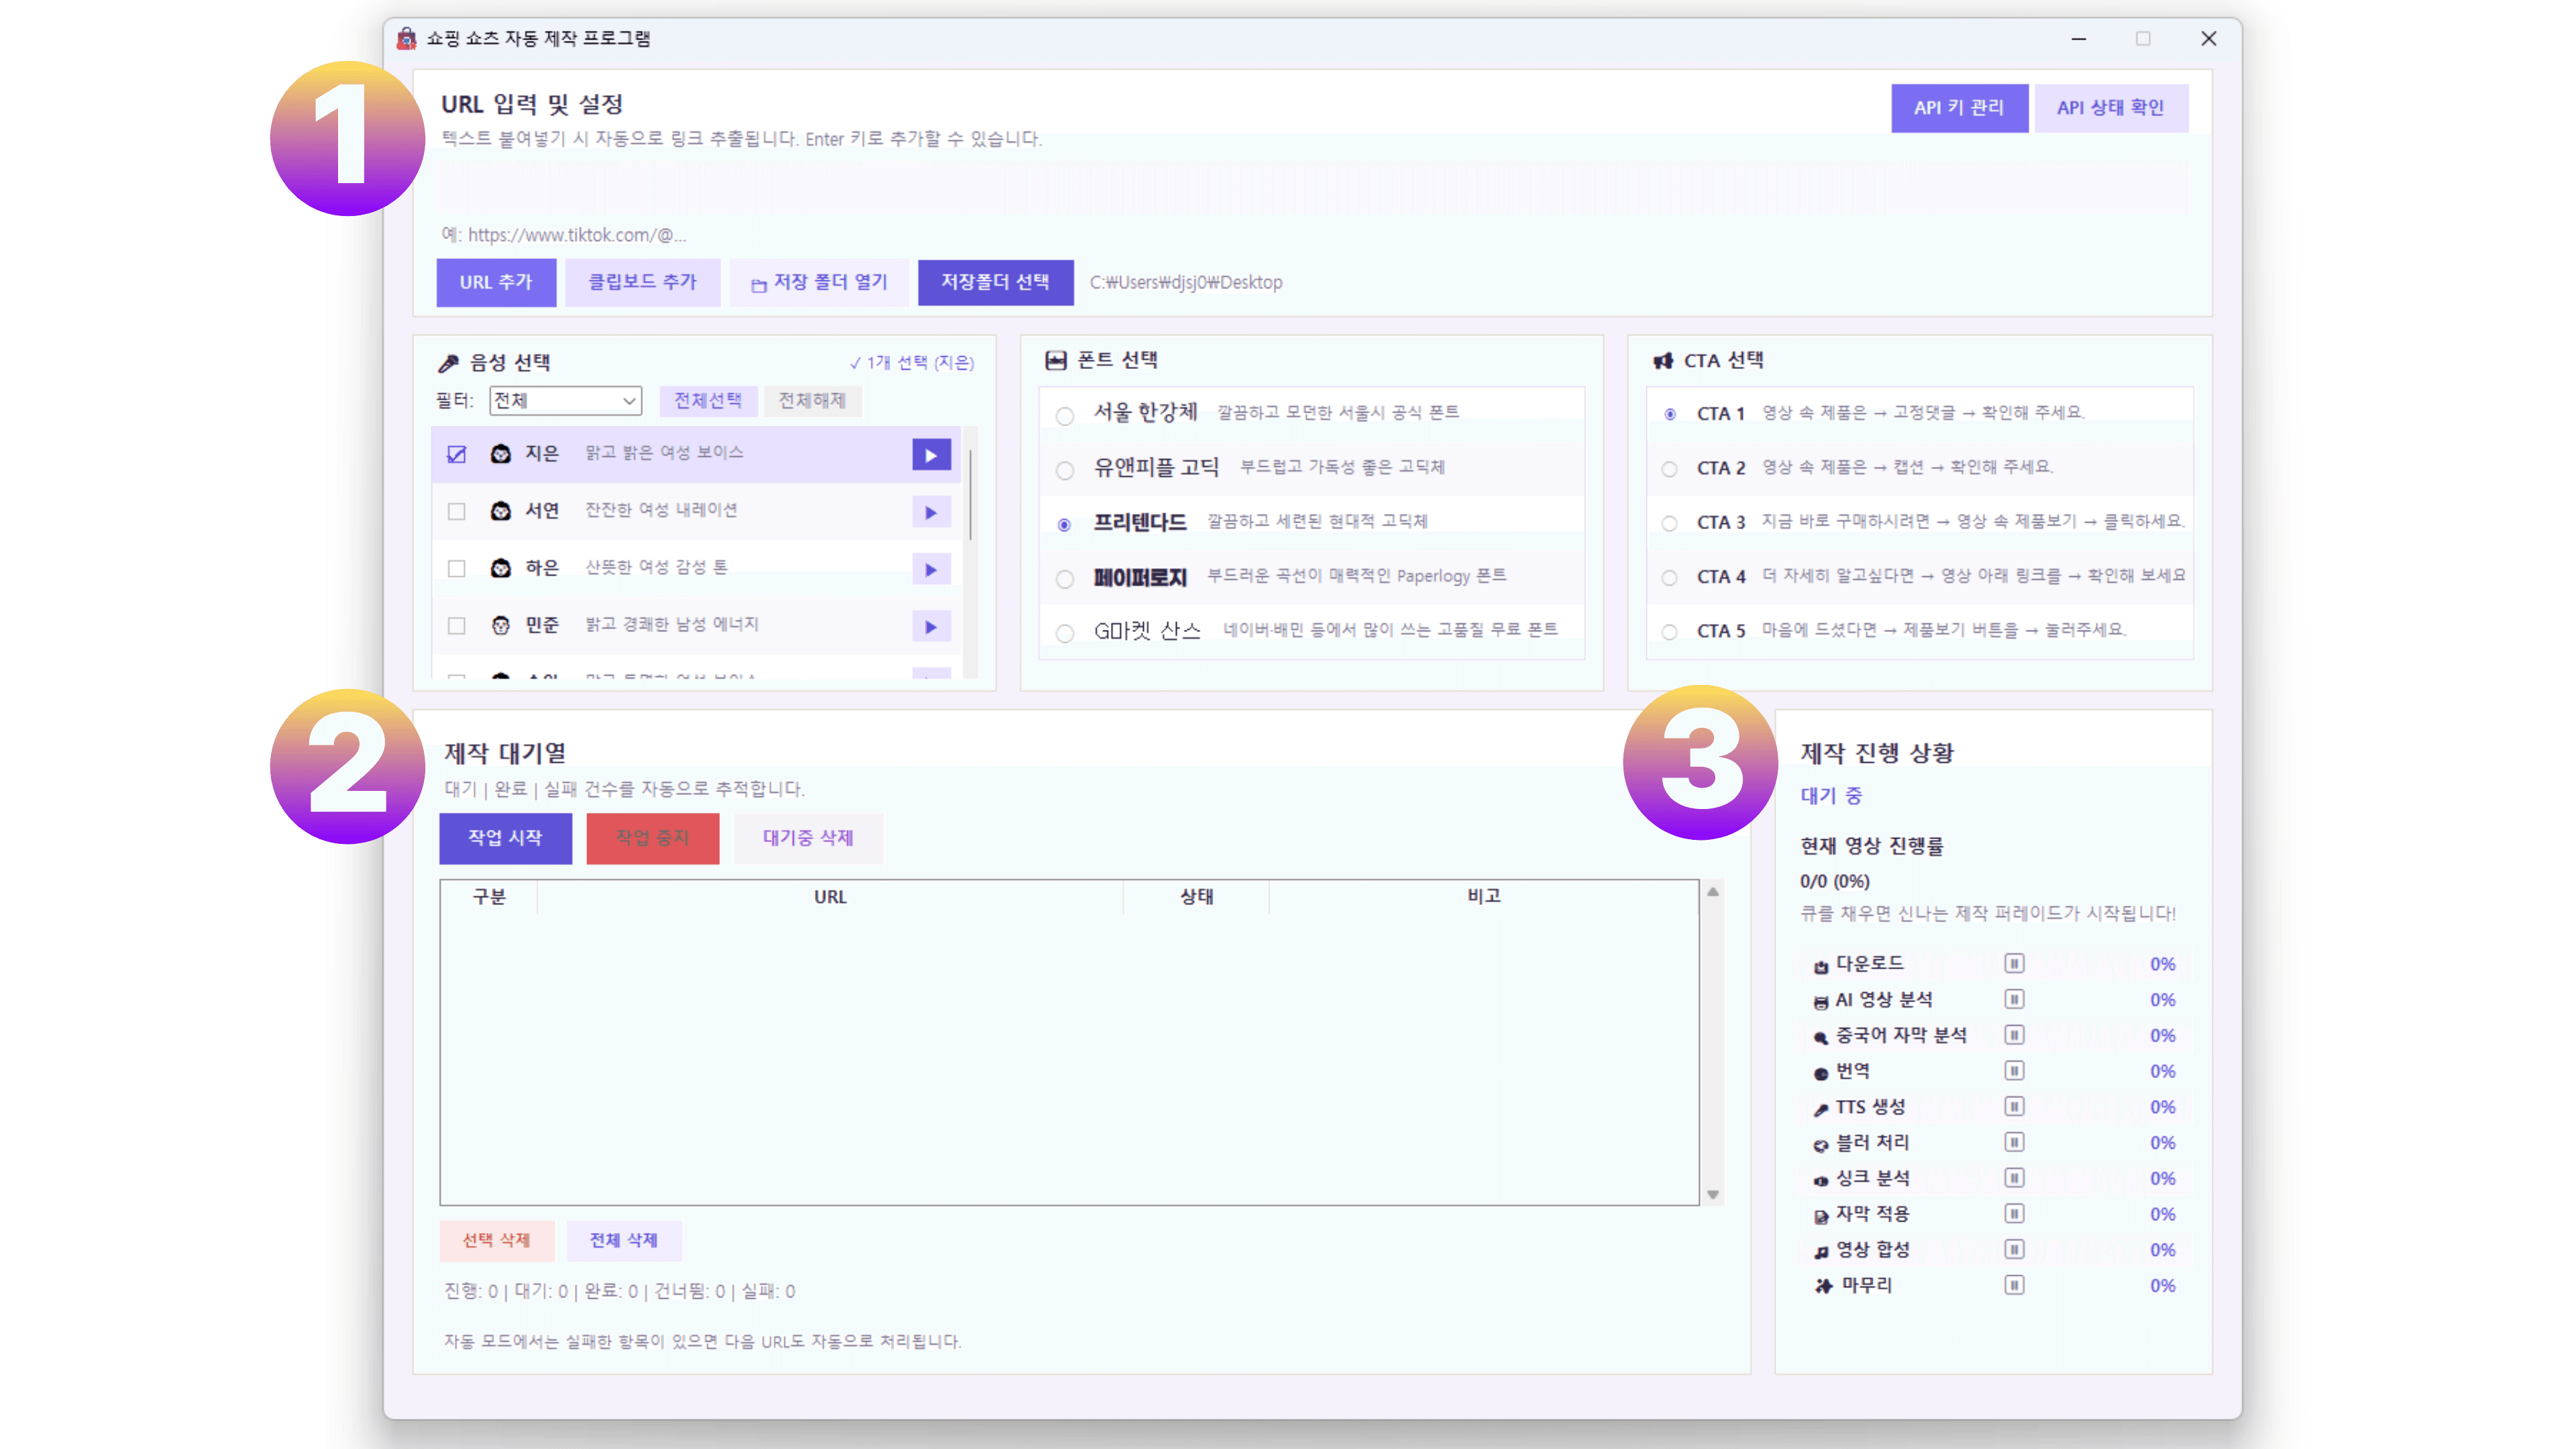Click the pause icon beside 번역 step
Screen dimensions: 2576x1449
tap(2014, 1071)
